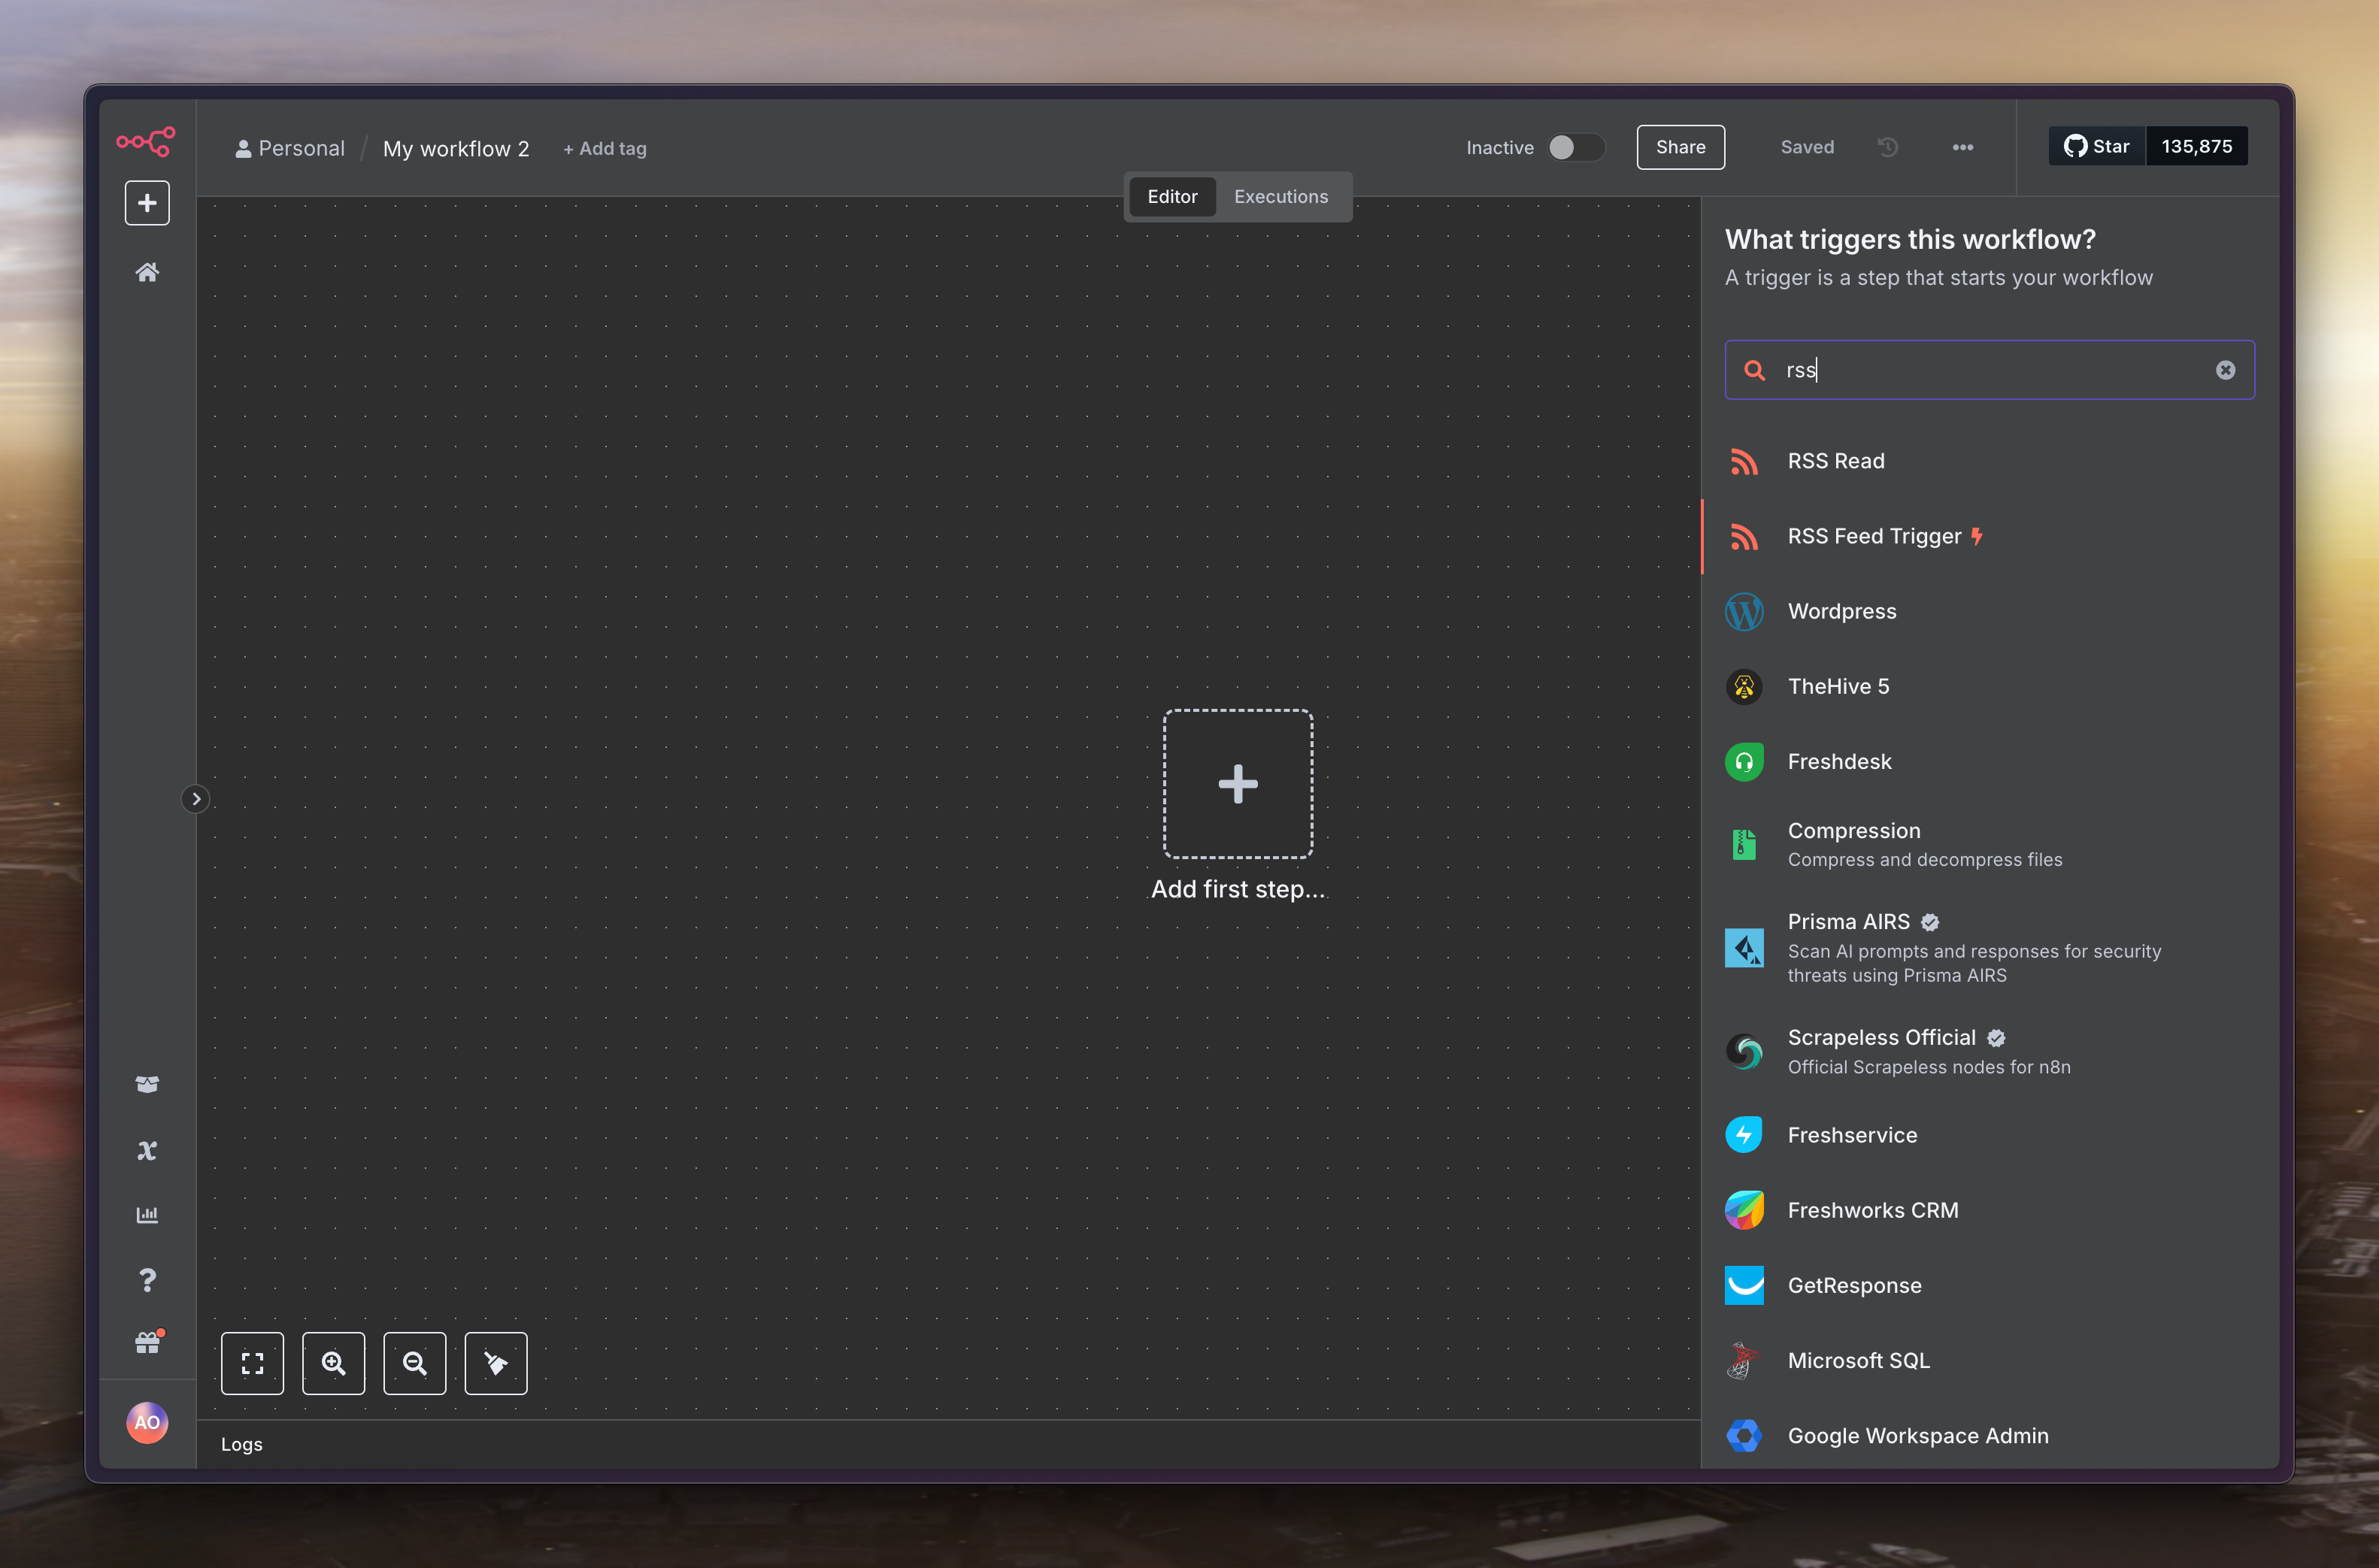Toggle the Inactive workflow switch
This screenshot has width=2379, height=1568.
(x=1575, y=148)
